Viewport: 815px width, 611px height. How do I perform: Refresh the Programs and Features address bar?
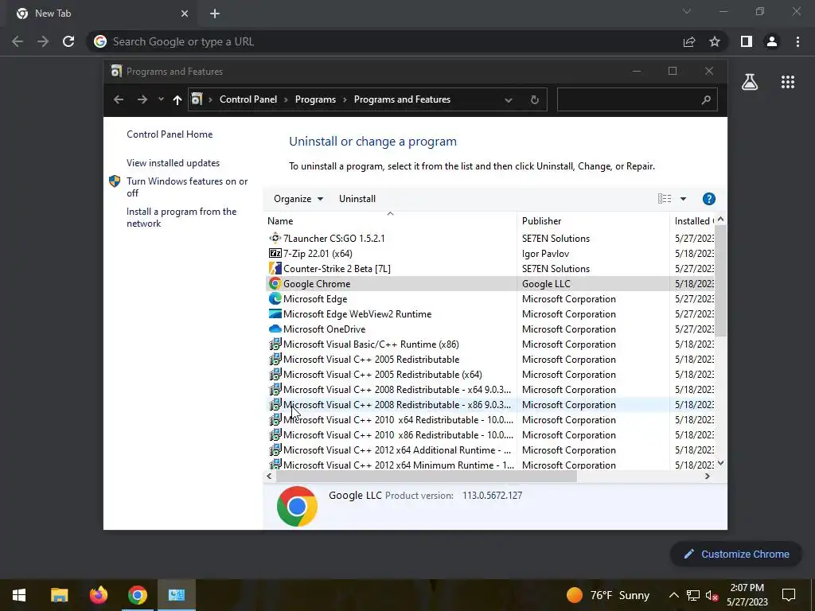pos(534,99)
